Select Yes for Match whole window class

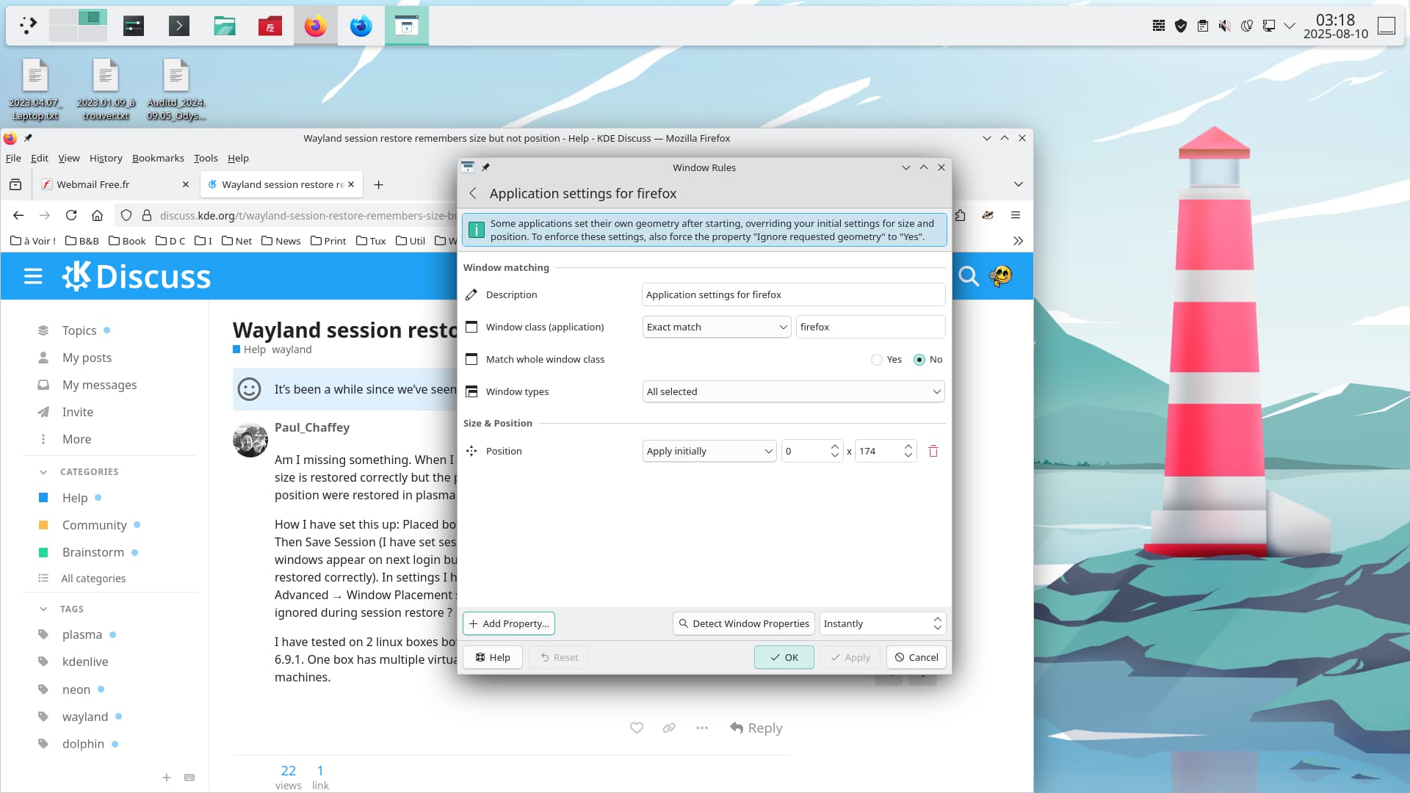coord(877,360)
